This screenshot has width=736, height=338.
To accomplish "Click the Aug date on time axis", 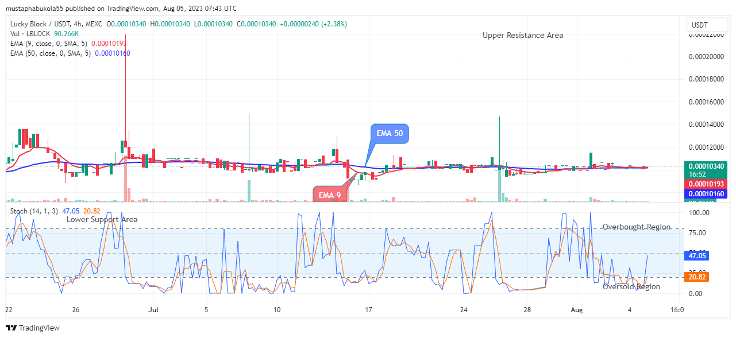I will [x=577, y=310].
